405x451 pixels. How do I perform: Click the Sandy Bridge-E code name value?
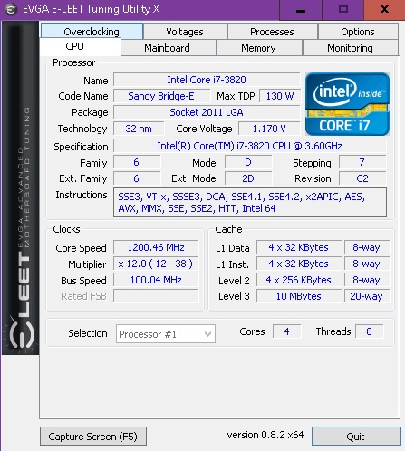pos(161,96)
